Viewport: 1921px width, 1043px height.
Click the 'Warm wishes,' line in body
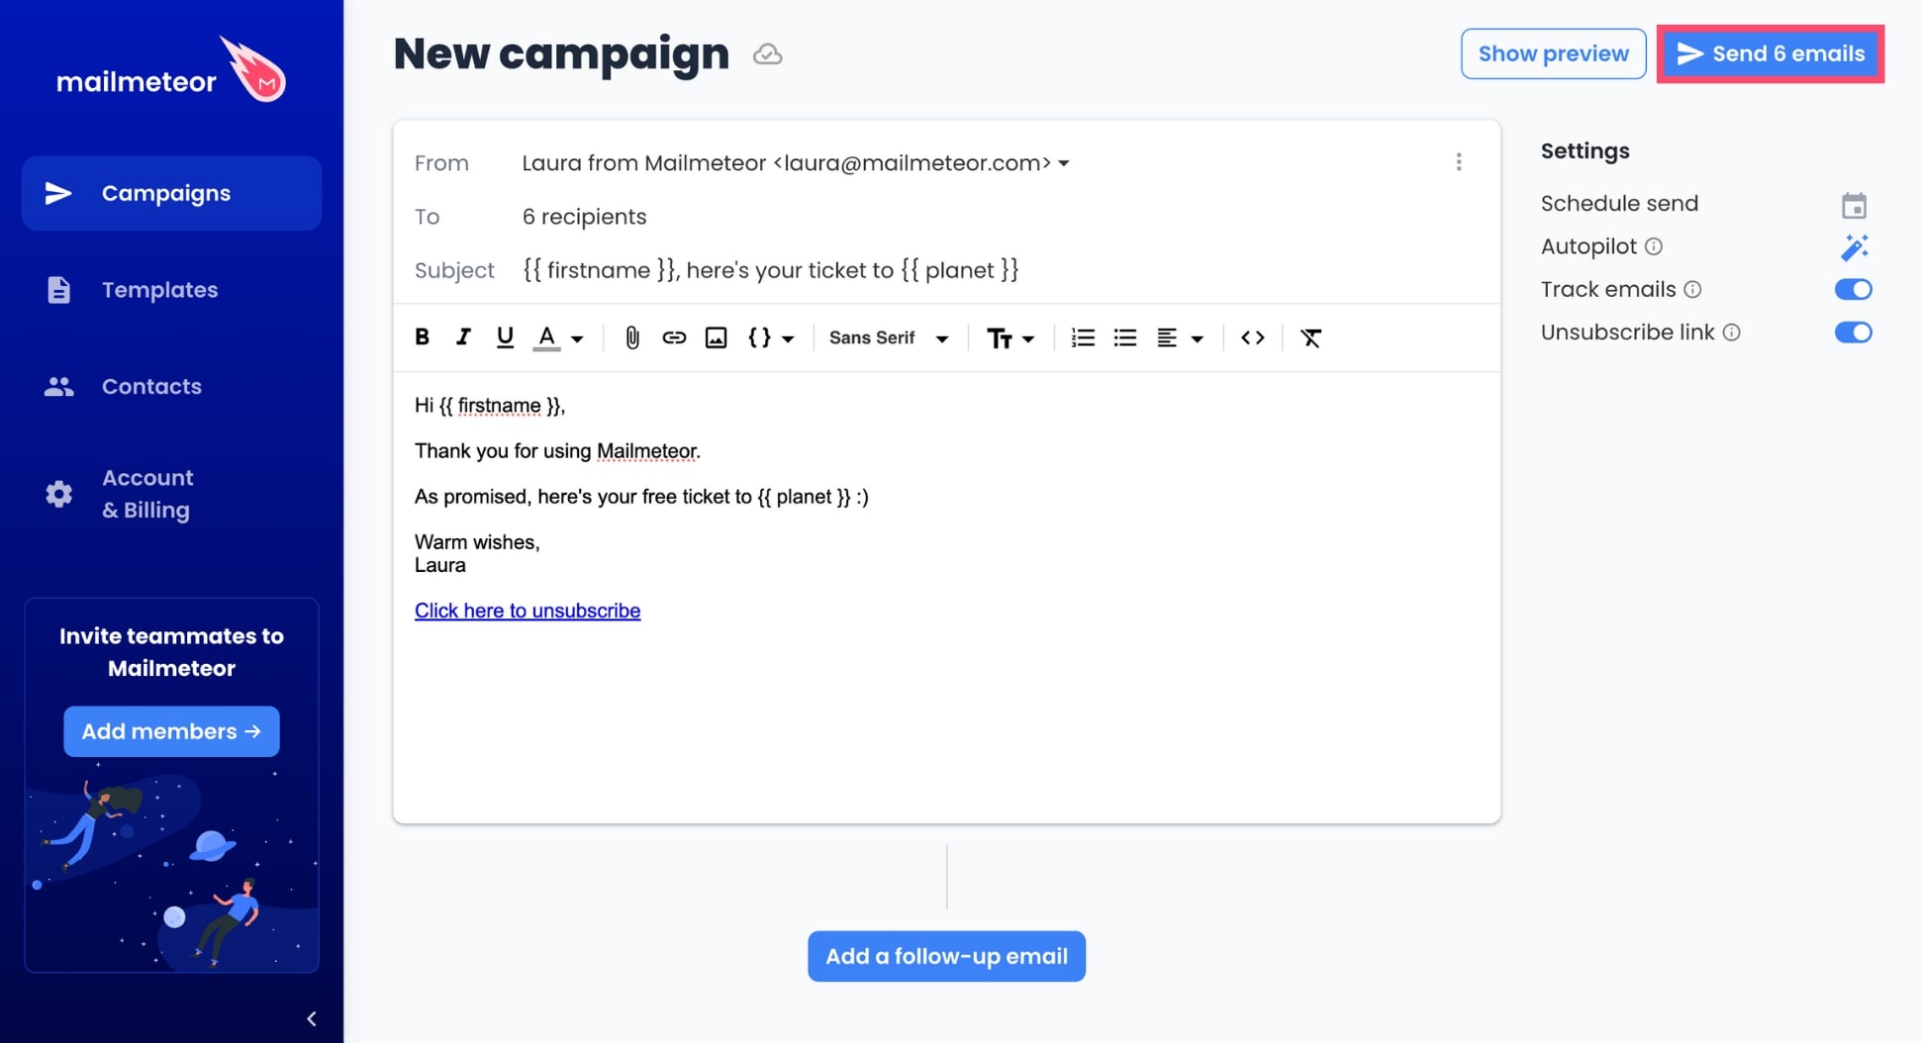point(477,542)
